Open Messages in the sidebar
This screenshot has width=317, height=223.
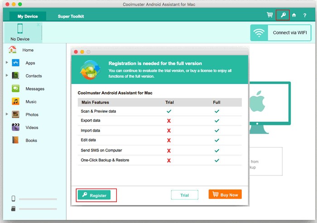point(35,89)
